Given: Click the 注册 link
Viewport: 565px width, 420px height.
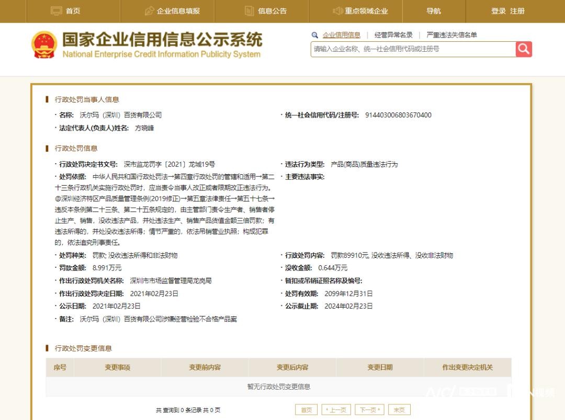Looking at the screenshot, I should tap(517, 11).
